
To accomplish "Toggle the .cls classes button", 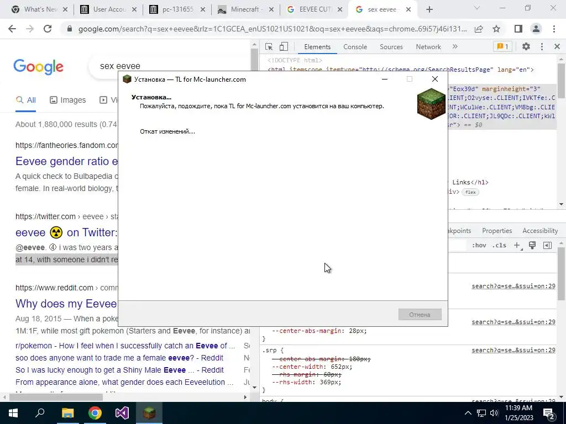I will pos(499,246).
